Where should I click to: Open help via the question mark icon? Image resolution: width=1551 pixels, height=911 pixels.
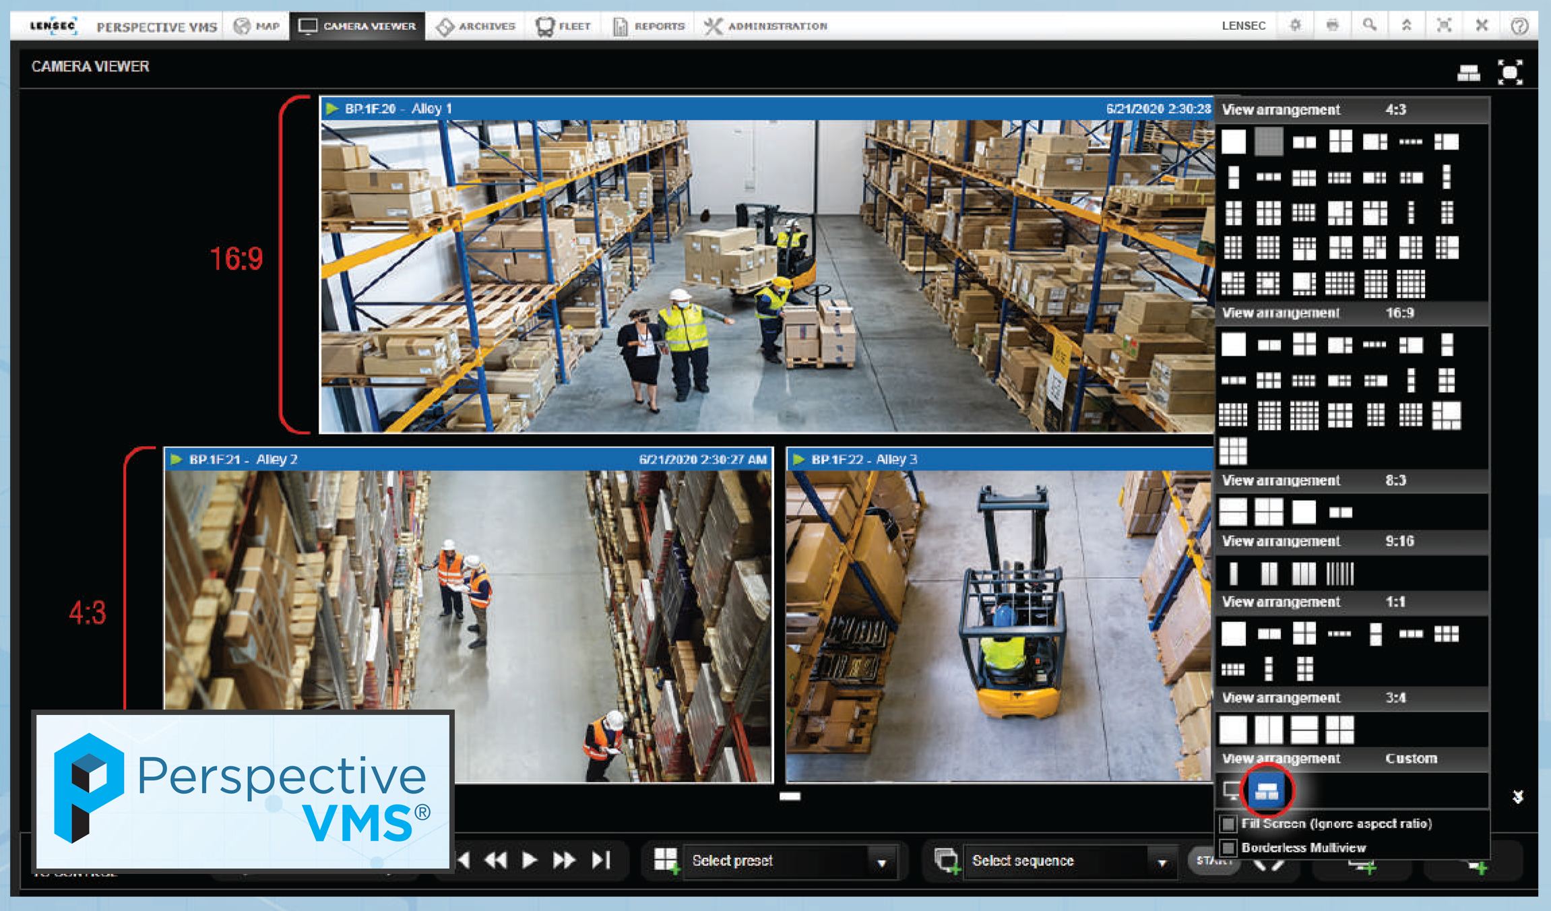click(x=1519, y=26)
